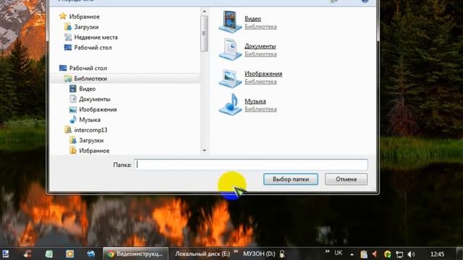Select Библиотеки in the navigation tree
The image size is (463, 260).
tap(90, 79)
